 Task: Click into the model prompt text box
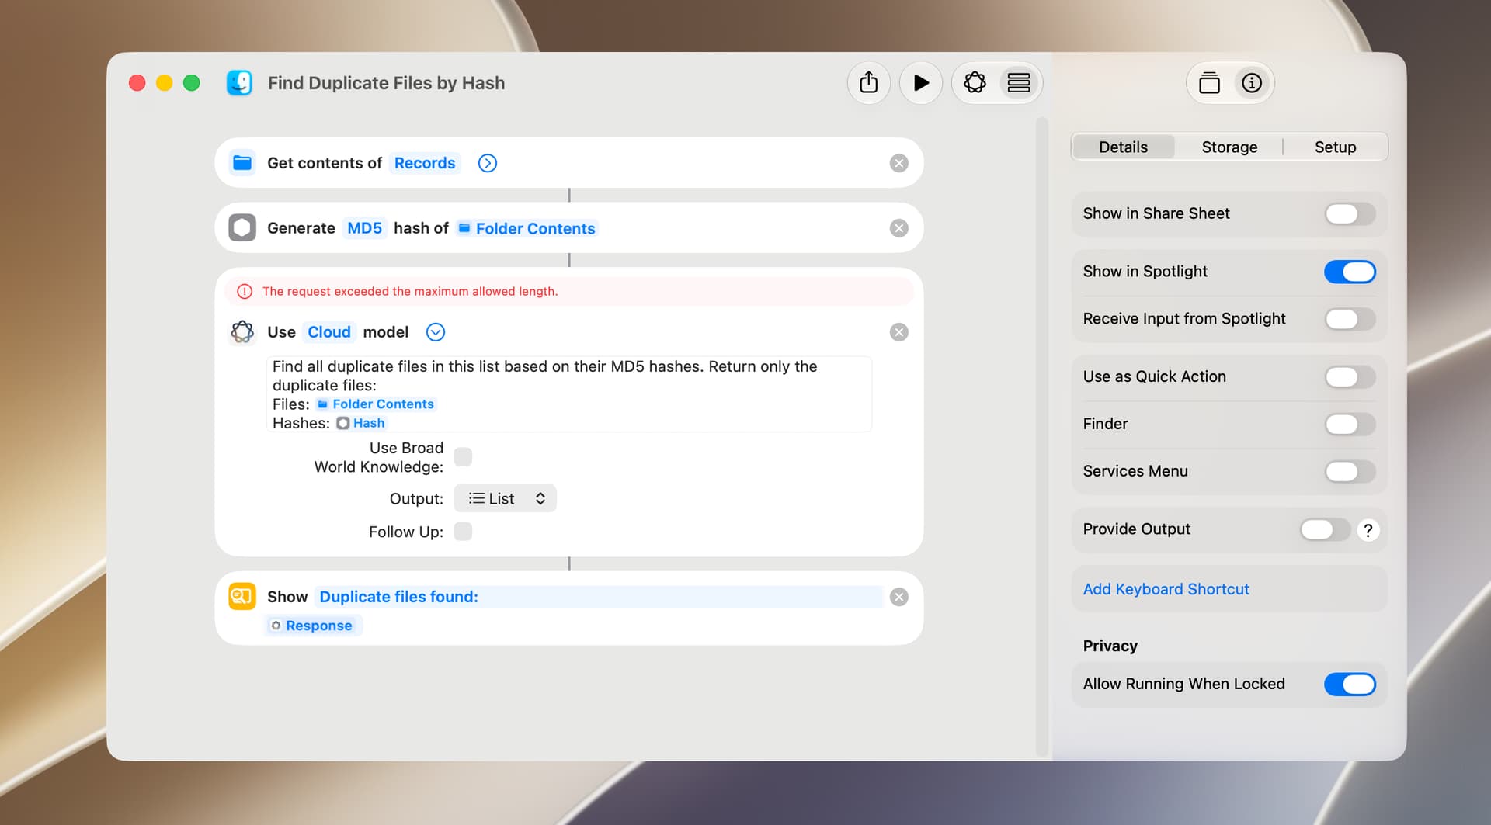coord(569,394)
